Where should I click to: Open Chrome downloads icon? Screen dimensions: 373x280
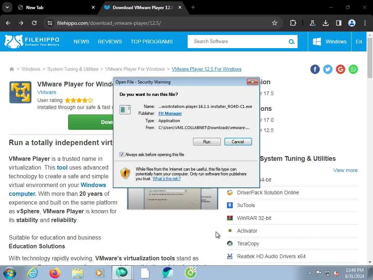(x=326, y=23)
